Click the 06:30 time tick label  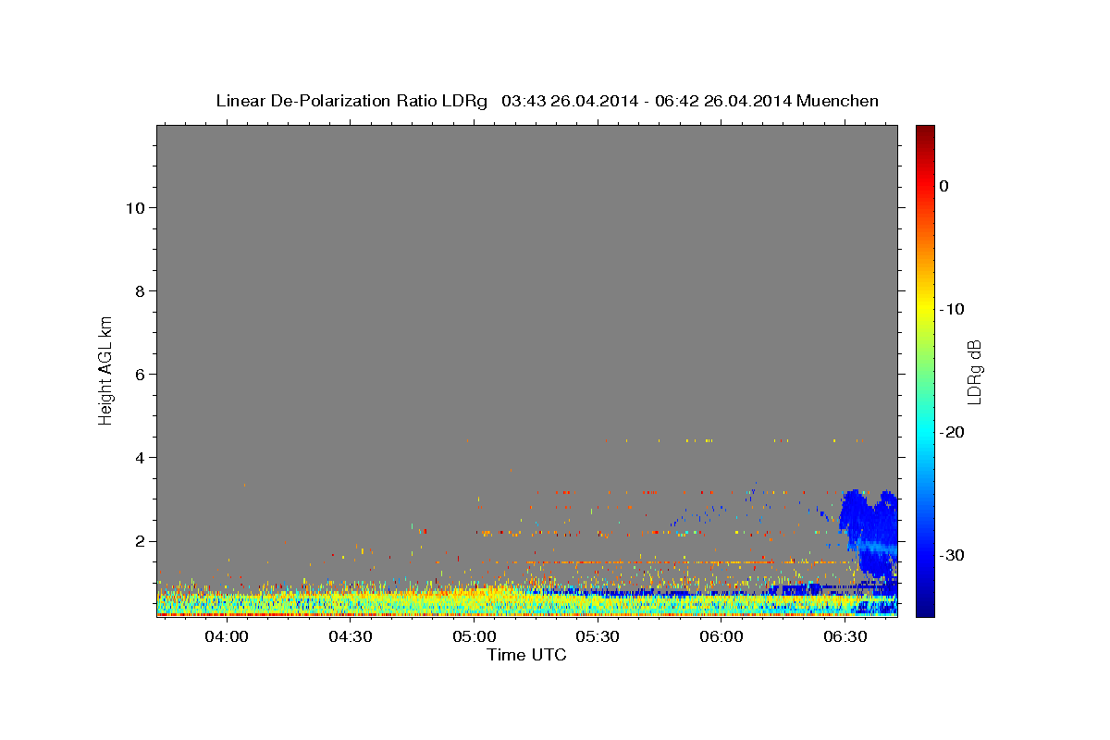coord(845,637)
